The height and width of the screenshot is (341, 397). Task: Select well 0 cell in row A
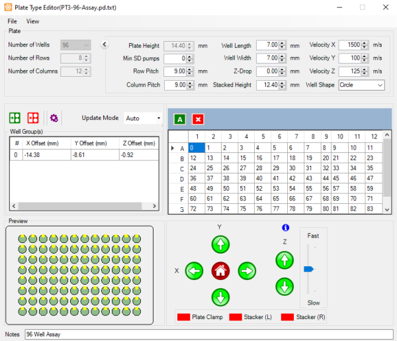pos(197,148)
